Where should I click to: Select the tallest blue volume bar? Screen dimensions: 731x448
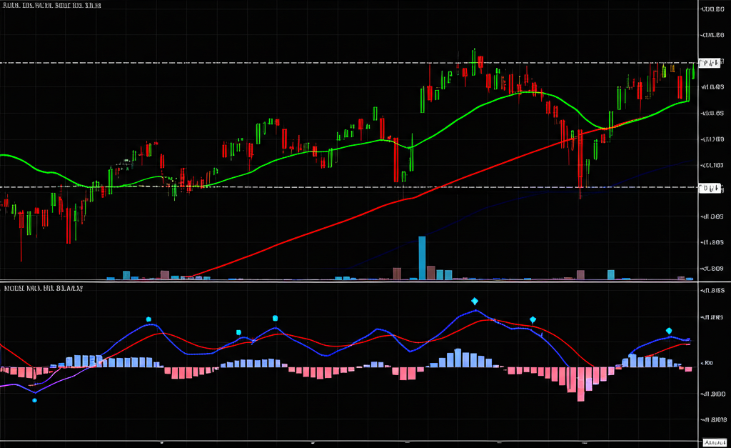click(422, 257)
